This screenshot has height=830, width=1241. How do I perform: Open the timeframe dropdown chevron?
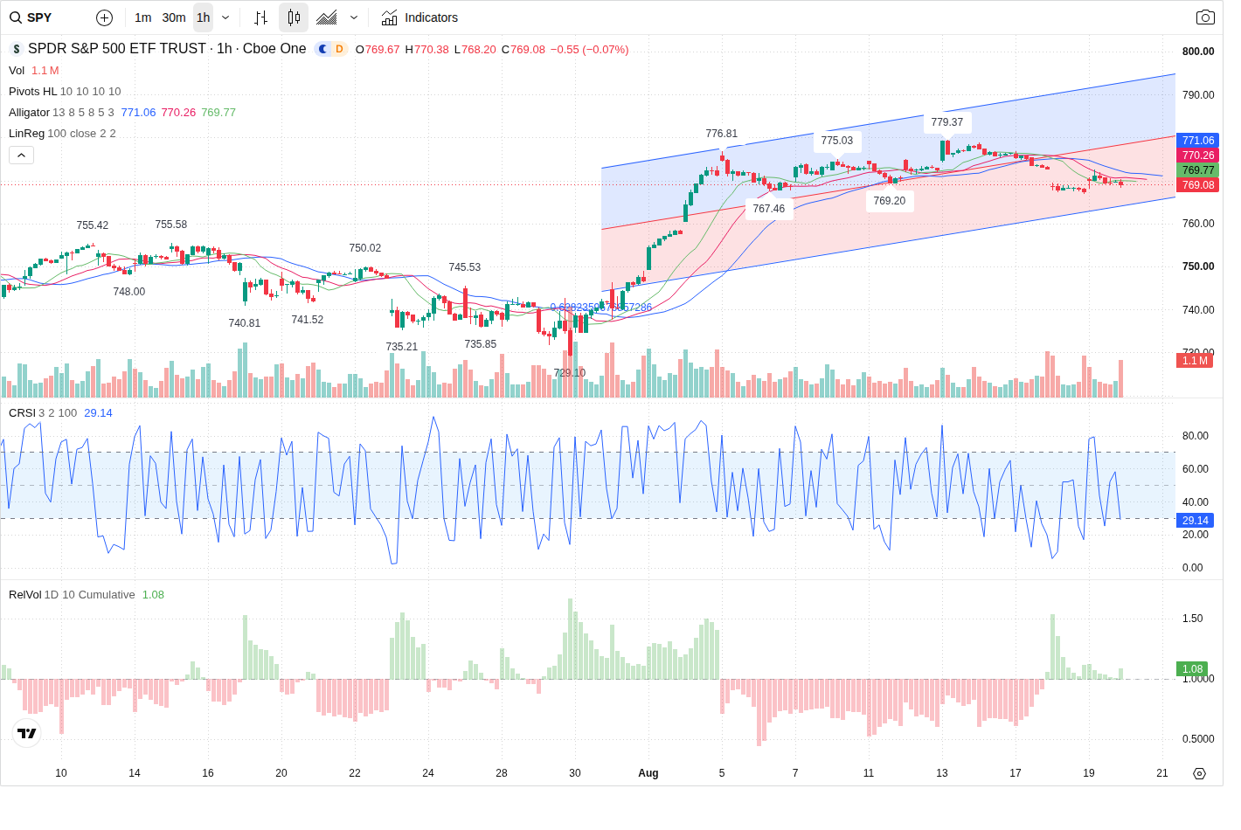point(225,17)
